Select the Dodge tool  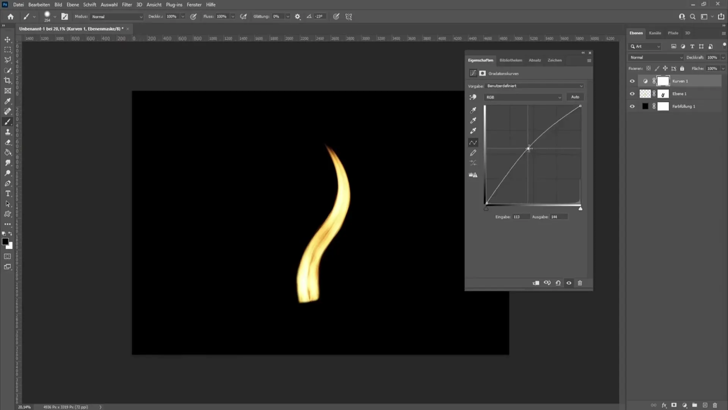(8, 173)
